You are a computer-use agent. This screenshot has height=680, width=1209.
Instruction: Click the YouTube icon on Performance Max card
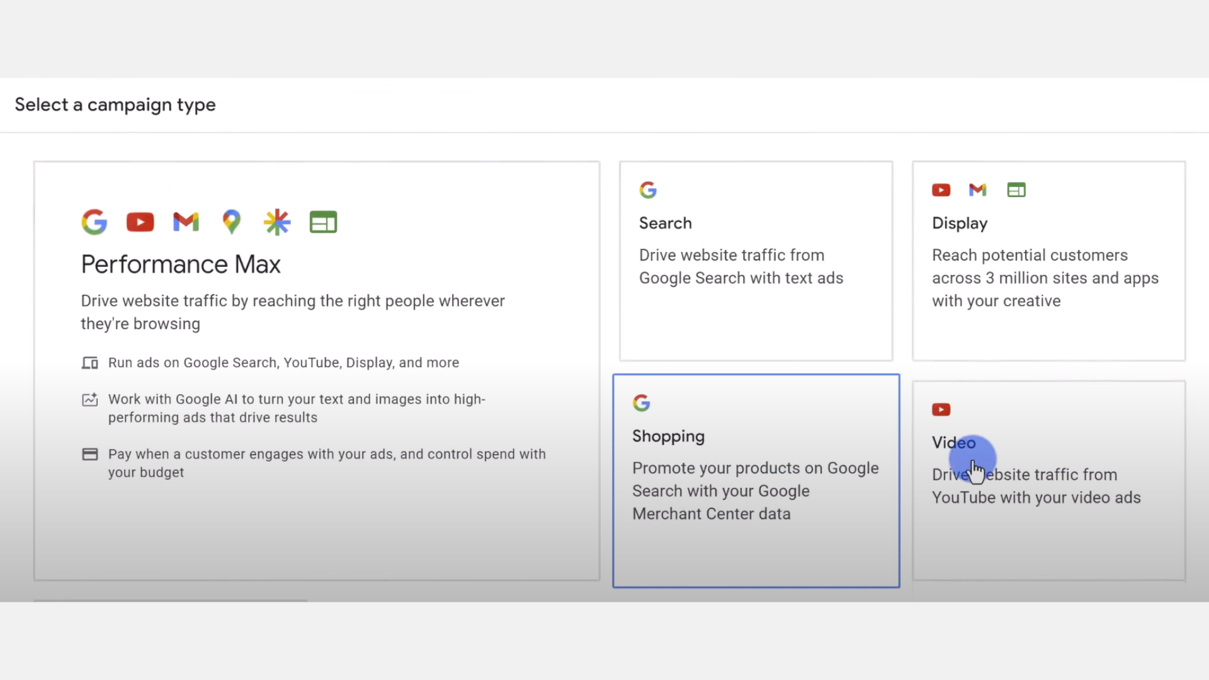click(x=139, y=222)
